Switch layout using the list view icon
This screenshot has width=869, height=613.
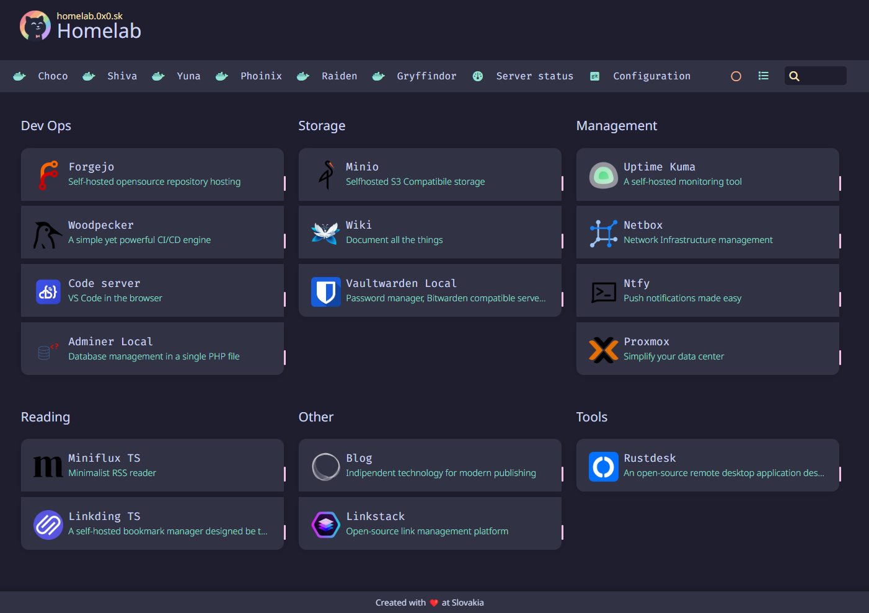coord(763,76)
